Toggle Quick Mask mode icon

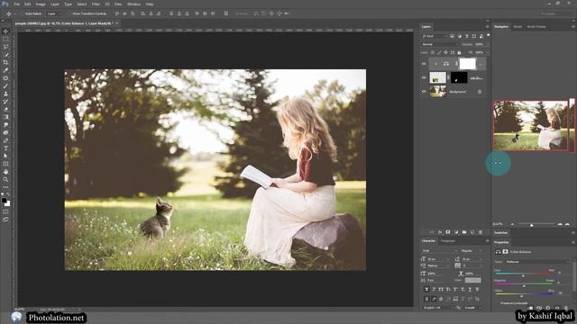tap(5, 212)
